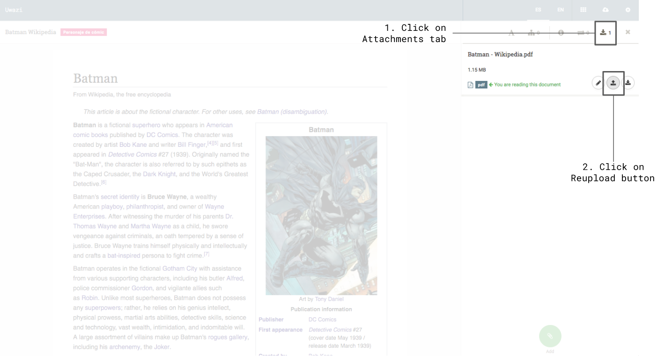Follow the bat-inspired link
657x360 pixels.
(x=124, y=256)
